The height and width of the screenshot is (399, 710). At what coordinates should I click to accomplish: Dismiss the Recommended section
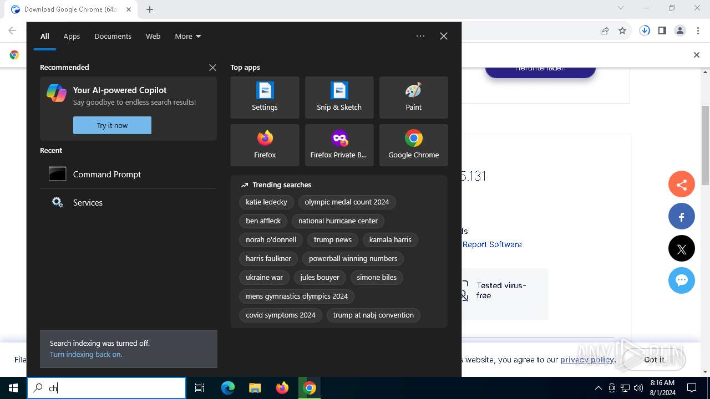pos(212,68)
